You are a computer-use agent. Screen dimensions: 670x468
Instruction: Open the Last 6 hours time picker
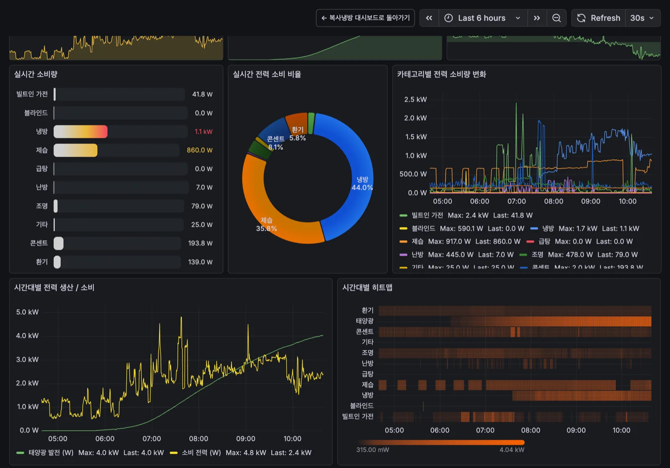[483, 18]
